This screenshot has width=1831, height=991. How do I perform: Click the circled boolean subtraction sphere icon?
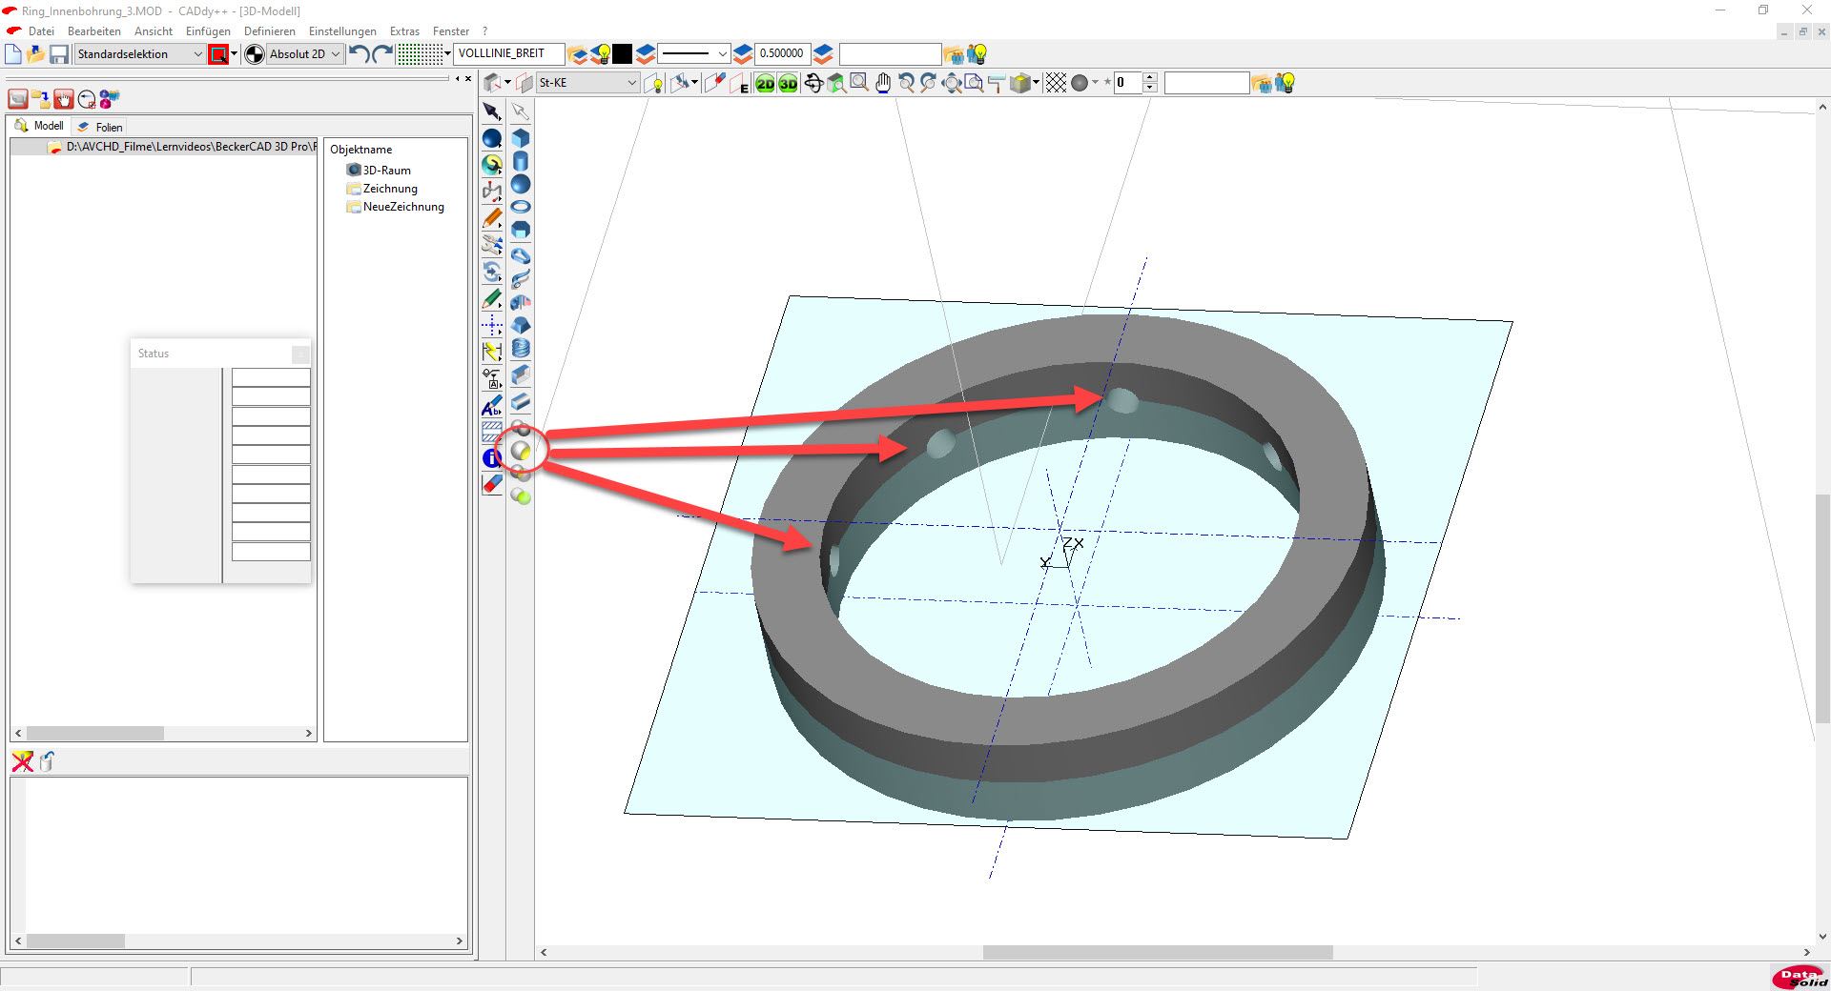tap(521, 451)
